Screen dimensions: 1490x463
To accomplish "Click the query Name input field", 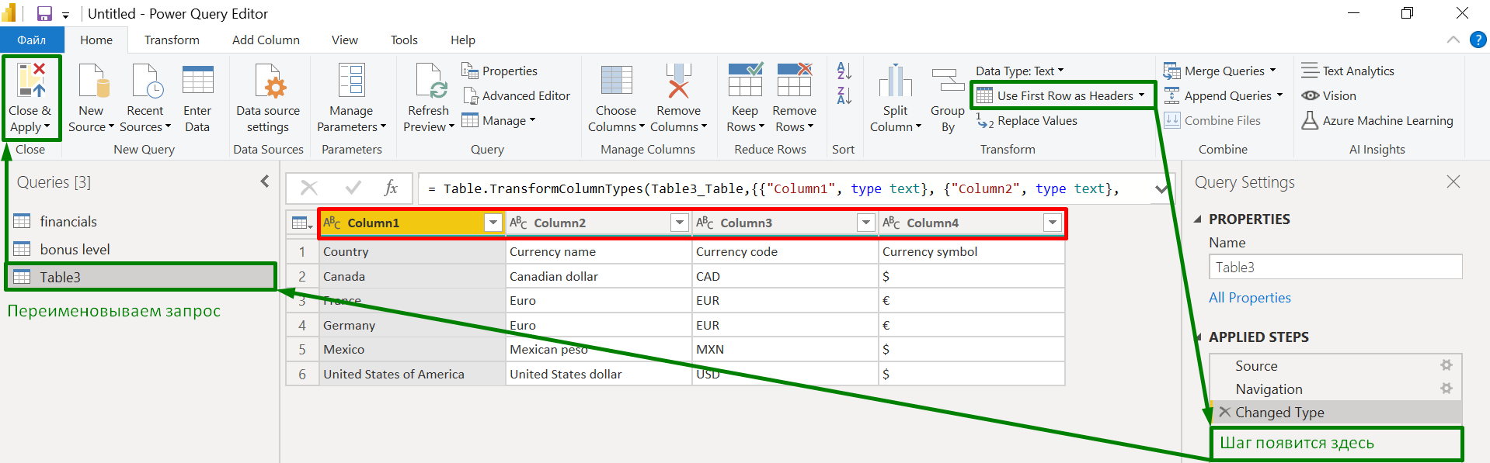I will pos(1335,267).
